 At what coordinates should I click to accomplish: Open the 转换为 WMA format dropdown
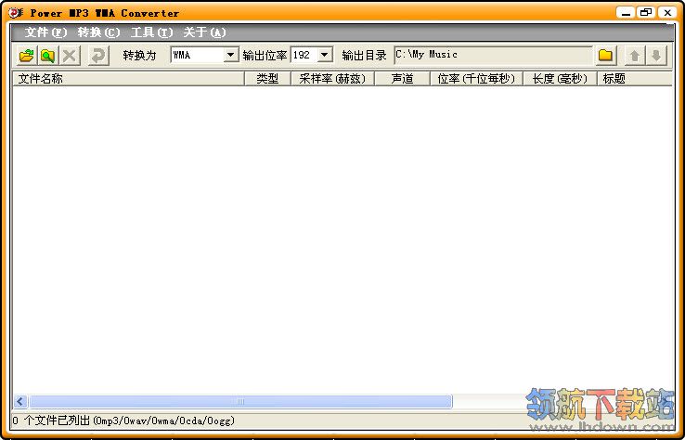point(231,55)
